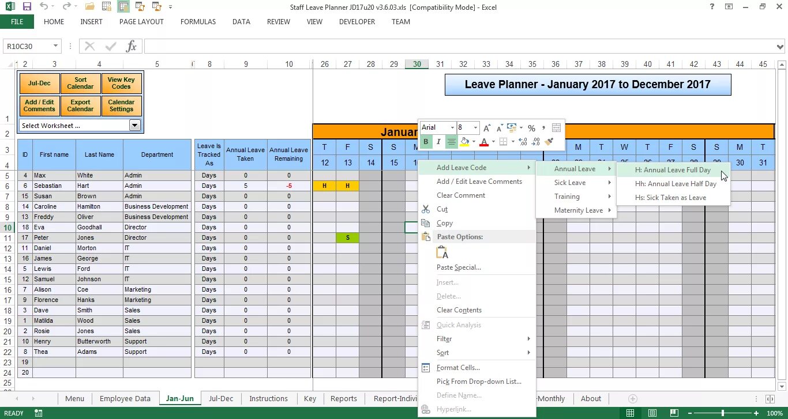The image size is (788, 419).
Task: Click the cancel X icon in formula bar
Action: click(x=90, y=46)
